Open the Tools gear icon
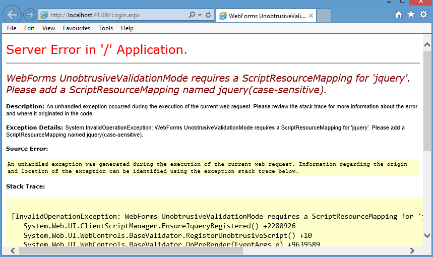 coord(423,14)
